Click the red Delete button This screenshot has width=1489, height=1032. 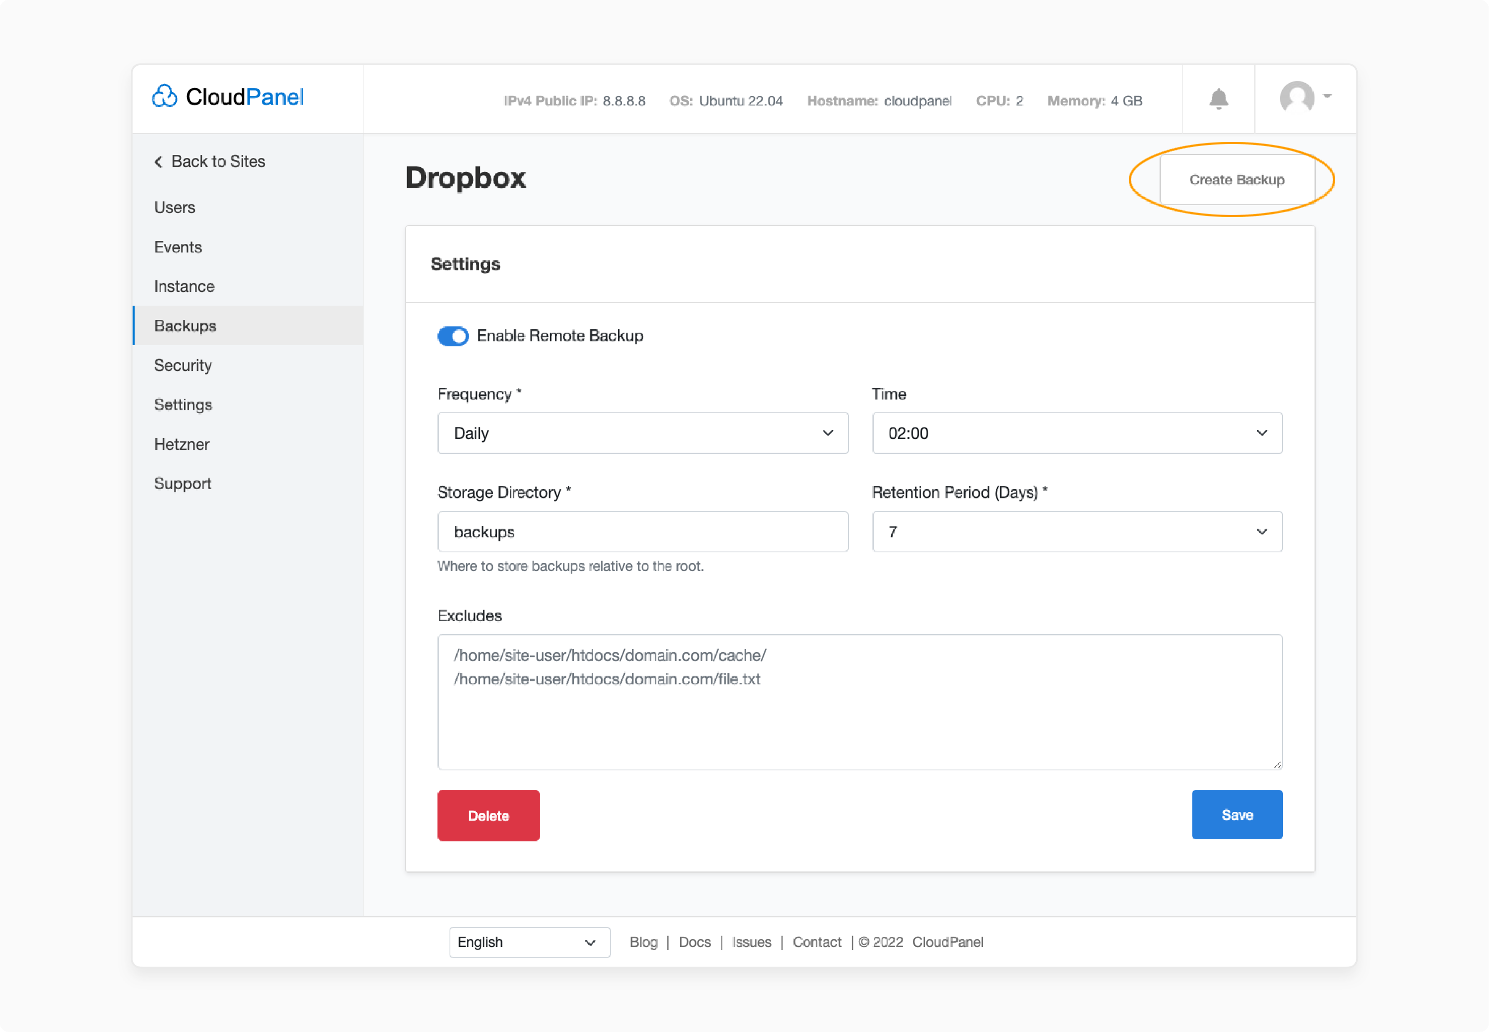tap(488, 815)
